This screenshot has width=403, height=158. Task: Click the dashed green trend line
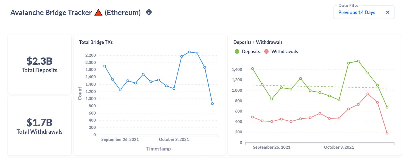[x=320, y=87]
